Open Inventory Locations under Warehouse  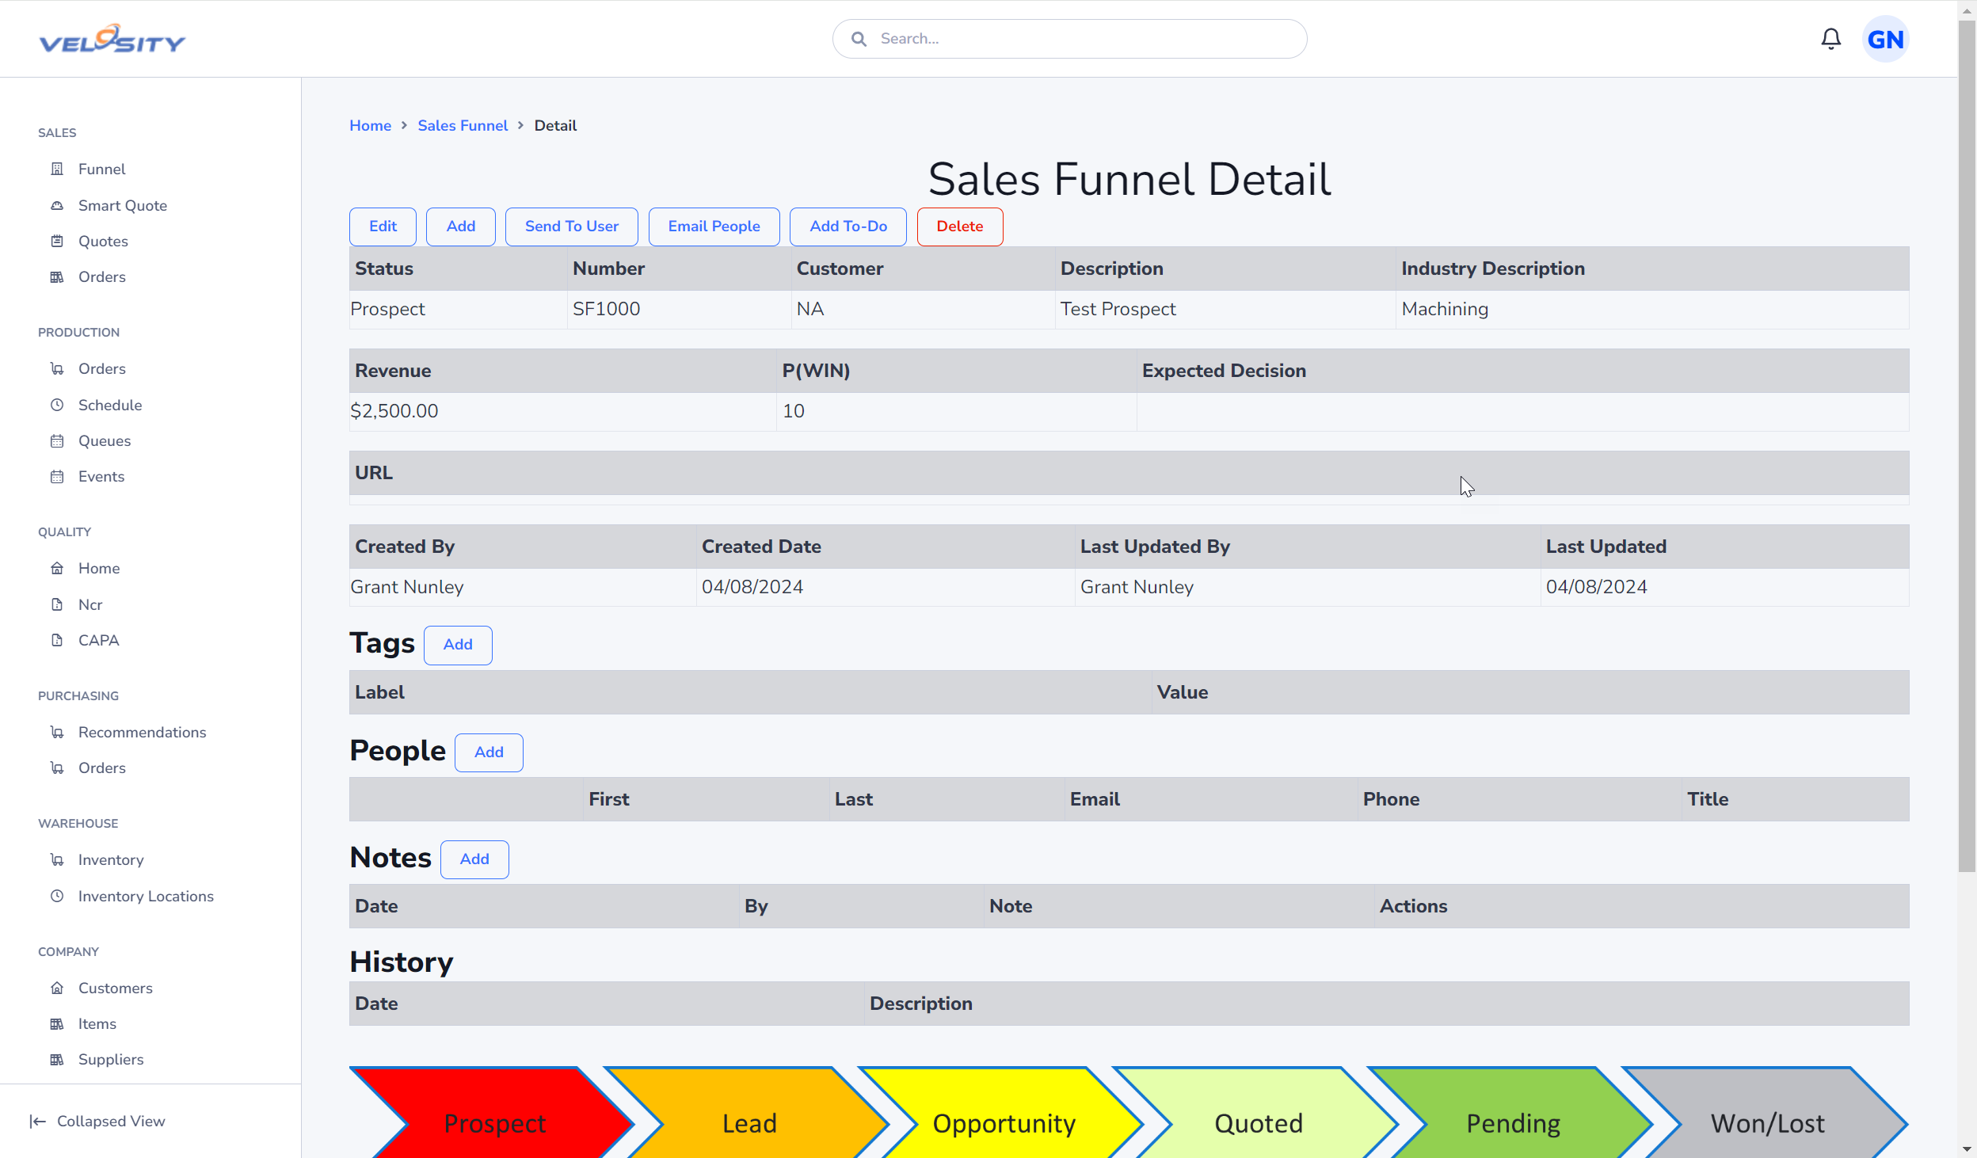click(x=146, y=896)
